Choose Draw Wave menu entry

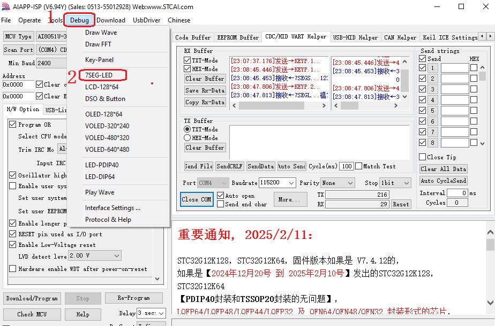click(x=101, y=33)
